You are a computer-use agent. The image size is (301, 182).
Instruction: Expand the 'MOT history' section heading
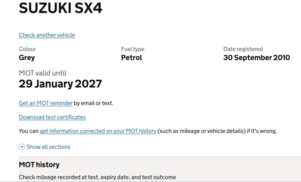(x=39, y=165)
